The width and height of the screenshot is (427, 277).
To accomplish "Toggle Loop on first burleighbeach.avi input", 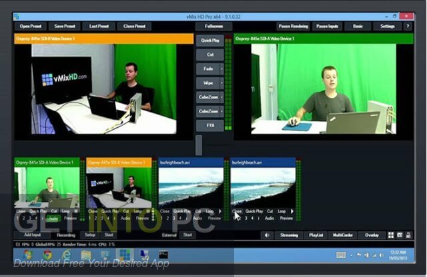I will 209,211.
